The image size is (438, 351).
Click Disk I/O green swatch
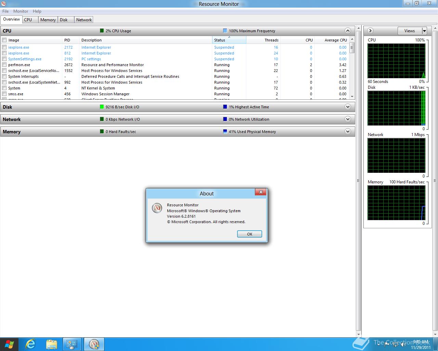[102, 107]
